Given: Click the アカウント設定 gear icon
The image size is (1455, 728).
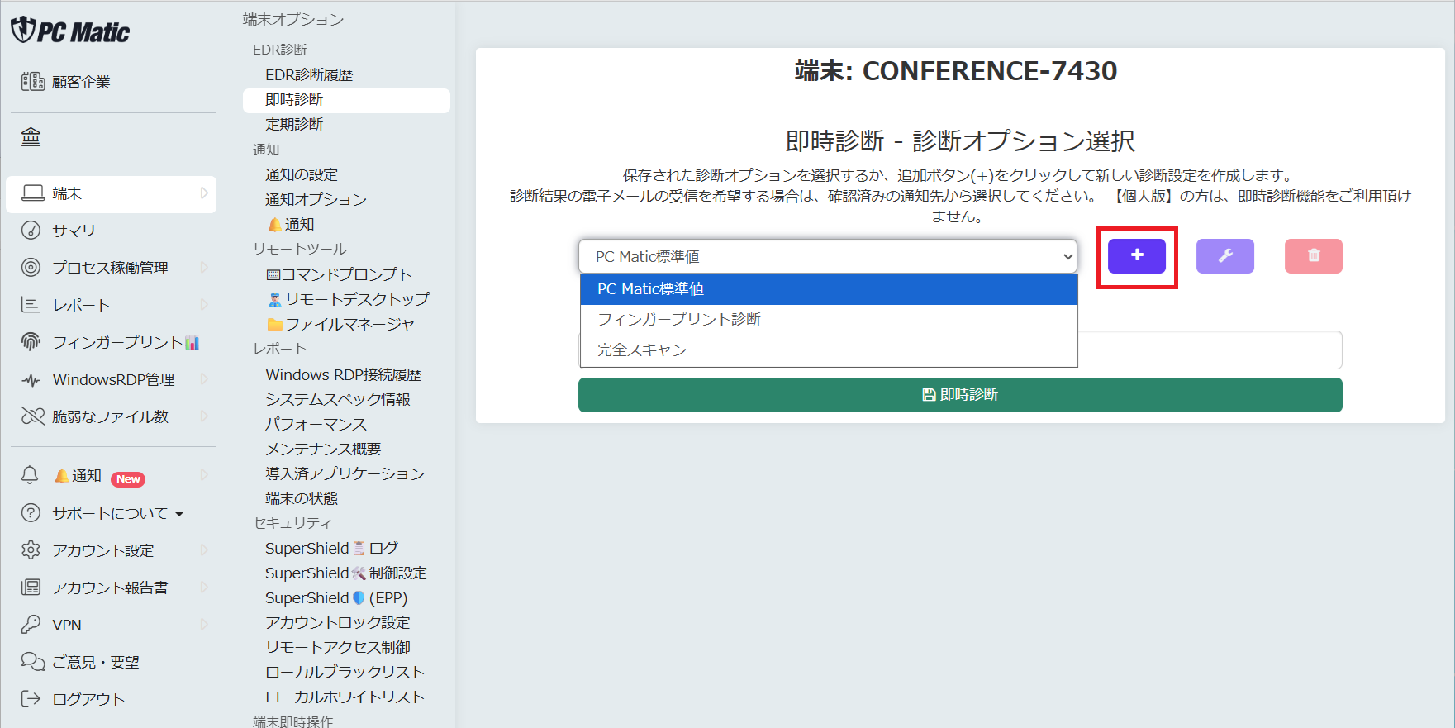Looking at the screenshot, I should [31, 550].
